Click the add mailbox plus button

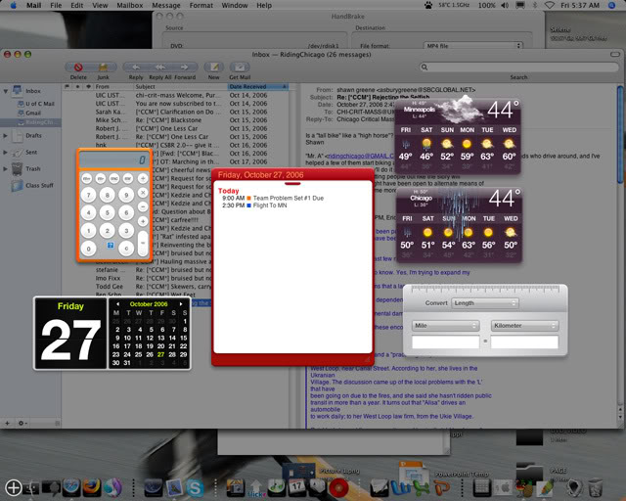click(x=7, y=423)
